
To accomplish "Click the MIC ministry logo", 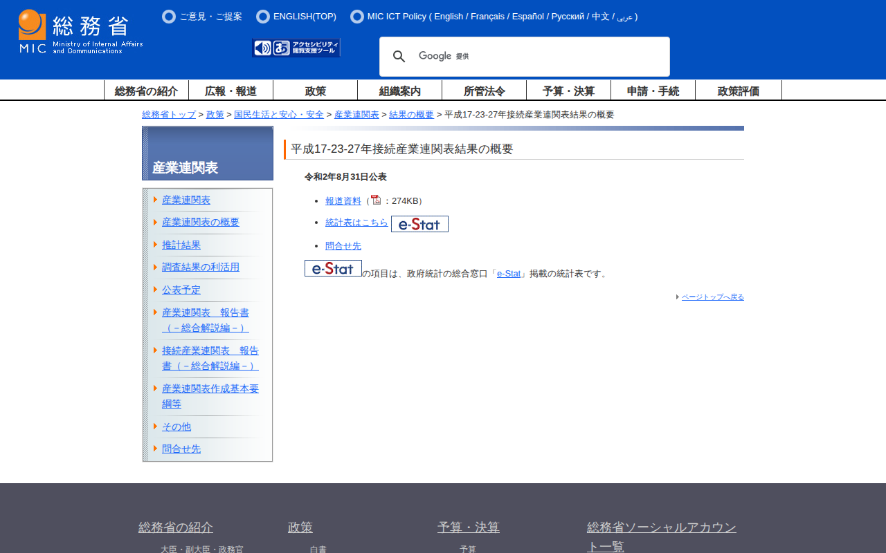I will 80,32.
